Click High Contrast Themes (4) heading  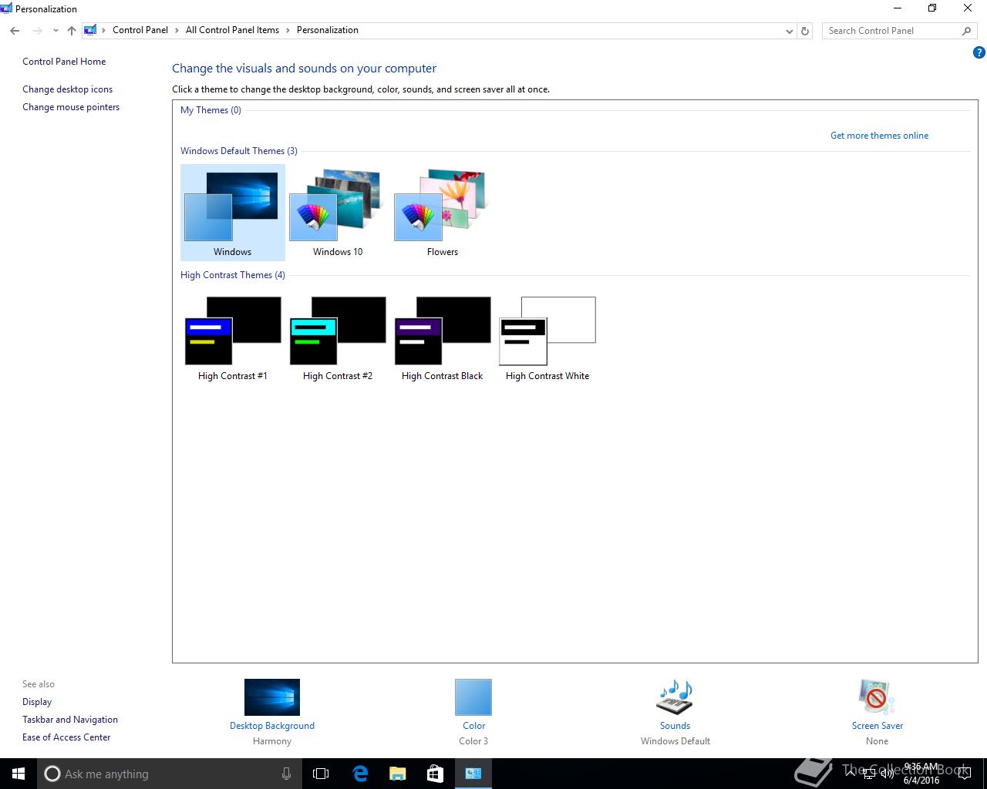point(233,275)
